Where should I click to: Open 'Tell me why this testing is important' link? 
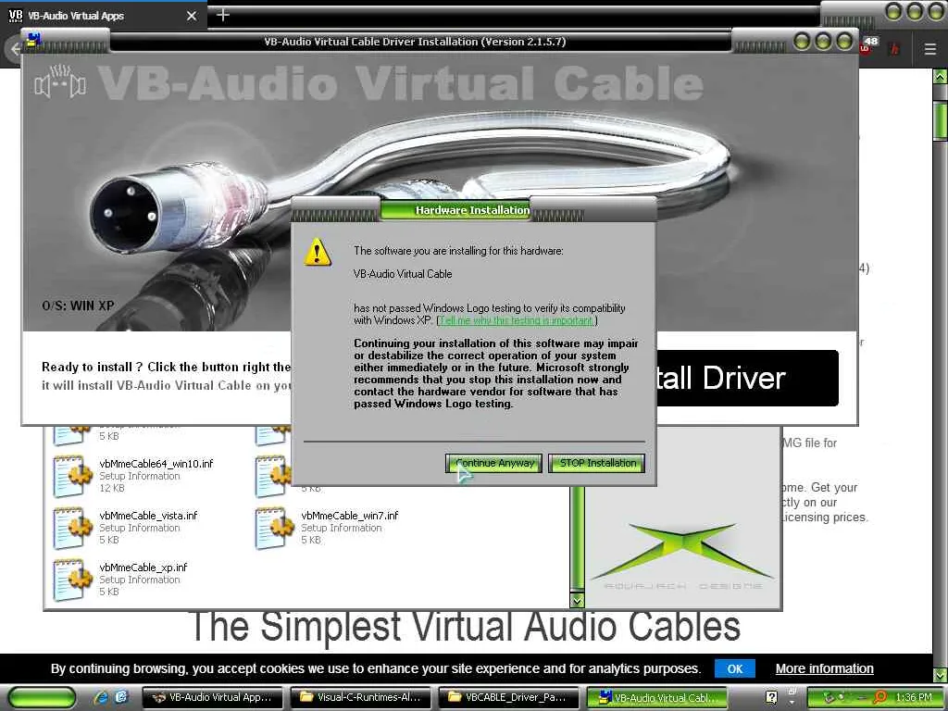[517, 320]
